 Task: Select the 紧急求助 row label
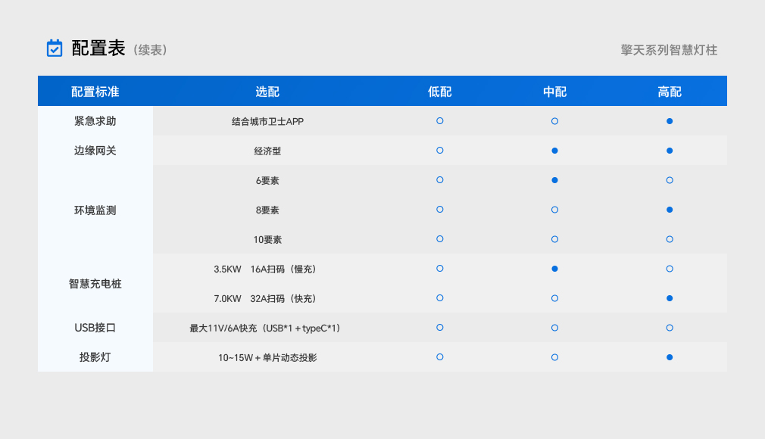tap(95, 121)
